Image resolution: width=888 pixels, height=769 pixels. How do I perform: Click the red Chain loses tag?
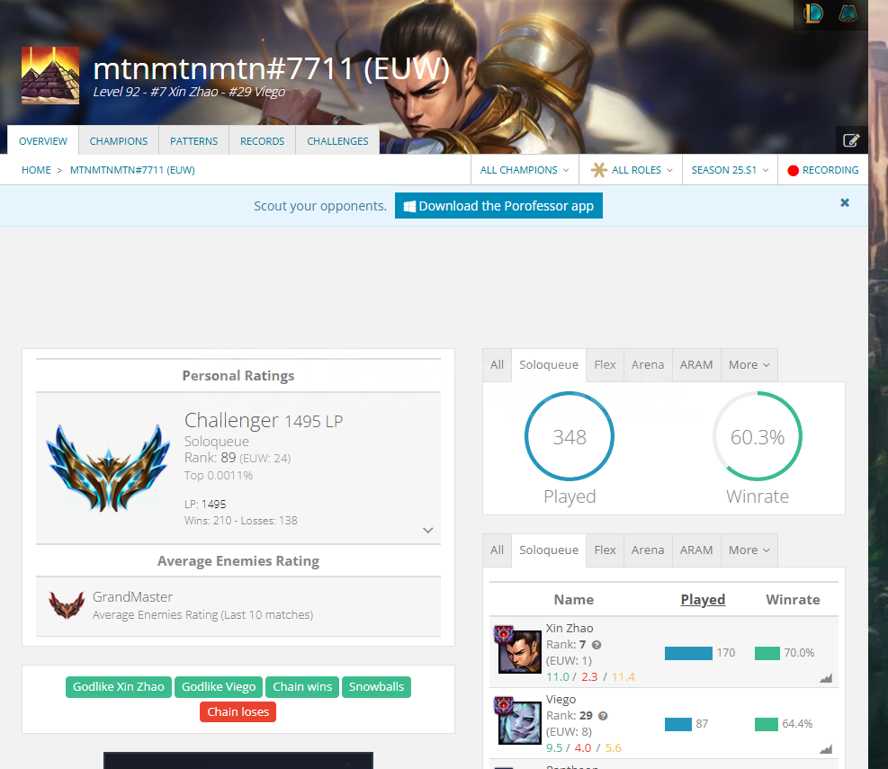click(x=238, y=711)
